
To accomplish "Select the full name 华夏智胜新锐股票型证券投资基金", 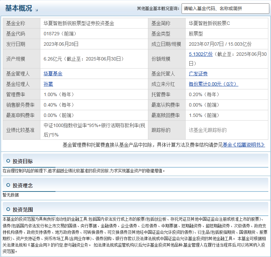I will 79,23.
